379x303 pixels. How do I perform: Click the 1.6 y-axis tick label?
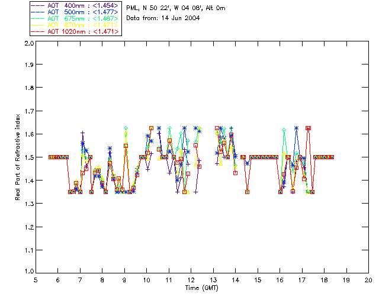click(x=29, y=134)
